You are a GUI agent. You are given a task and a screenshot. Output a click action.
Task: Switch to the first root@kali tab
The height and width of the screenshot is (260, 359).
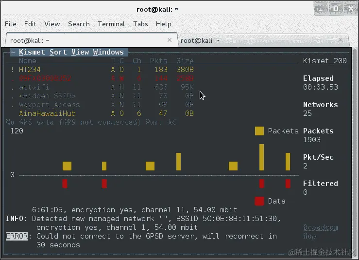pos(91,40)
